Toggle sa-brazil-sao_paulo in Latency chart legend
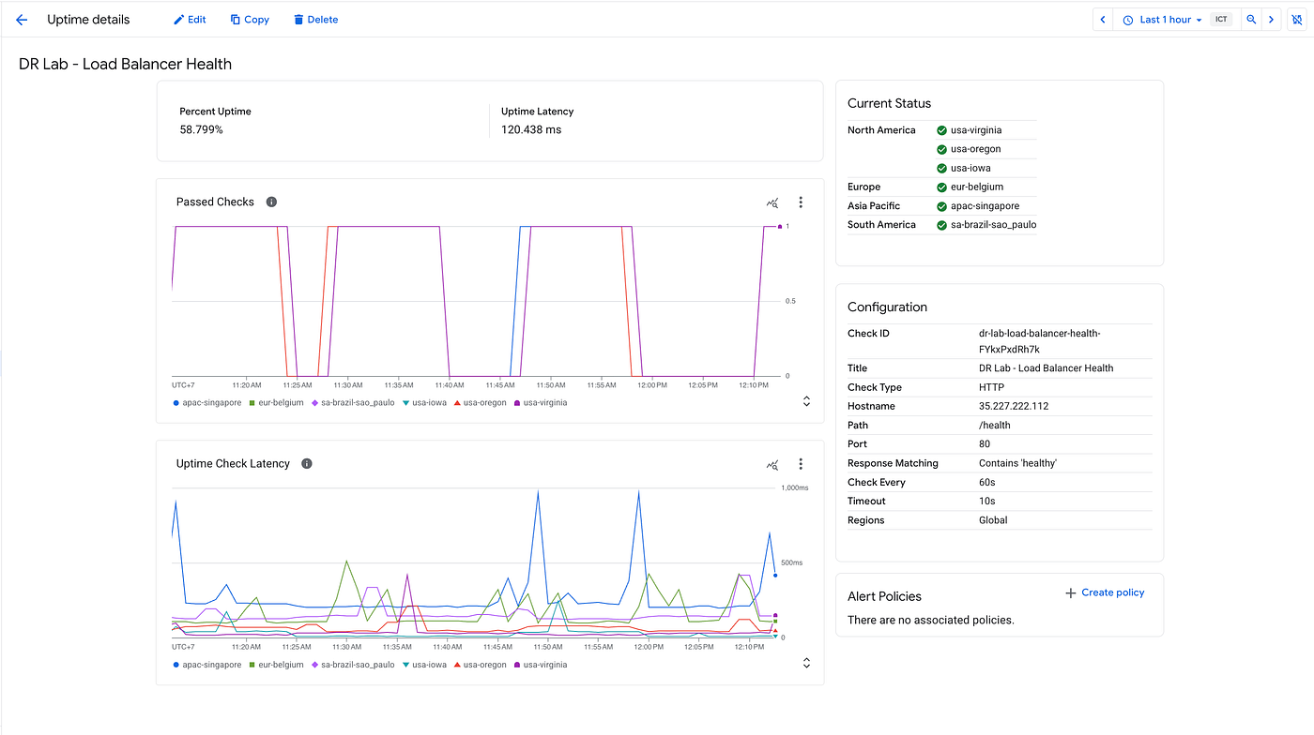The width and height of the screenshot is (1314, 735). coord(353,665)
